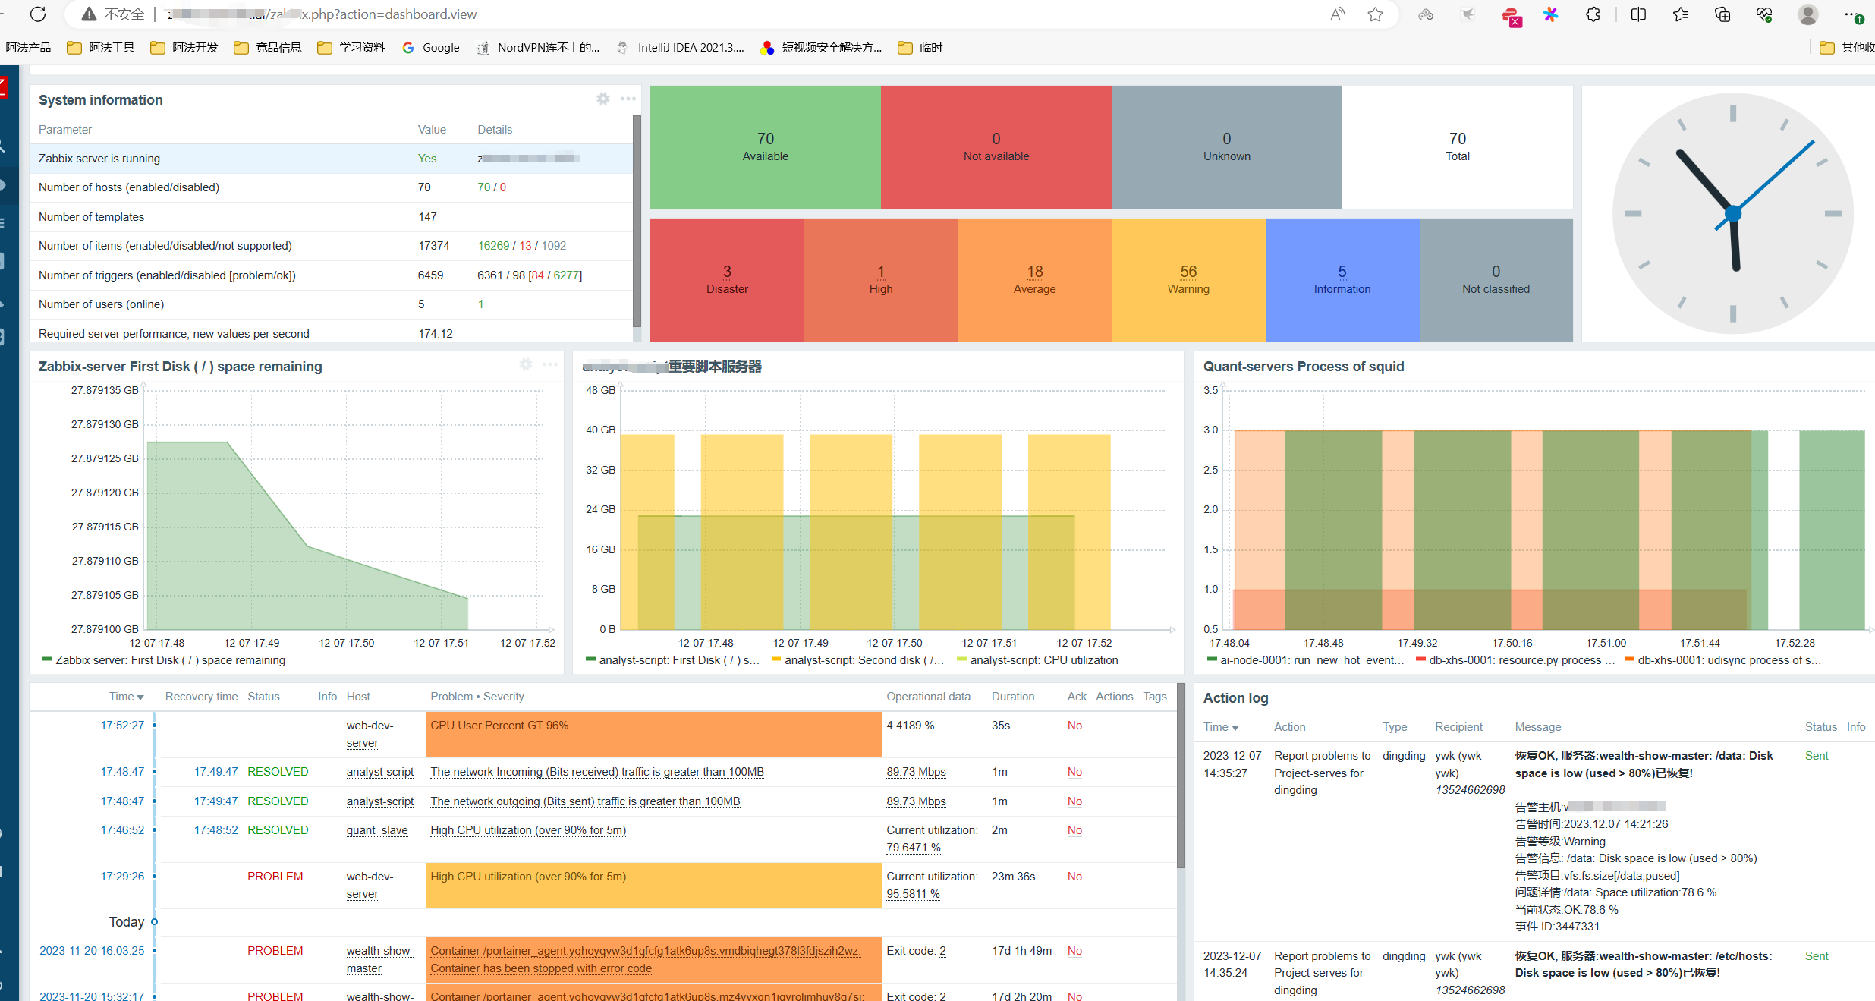1875x1001 pixels.
Task: Click the 70 Available hosts tile
Action: (x=766, y=147)
